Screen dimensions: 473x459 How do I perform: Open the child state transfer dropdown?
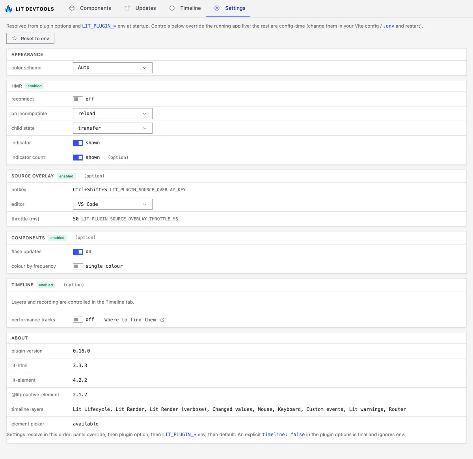(x=113, y=128)
